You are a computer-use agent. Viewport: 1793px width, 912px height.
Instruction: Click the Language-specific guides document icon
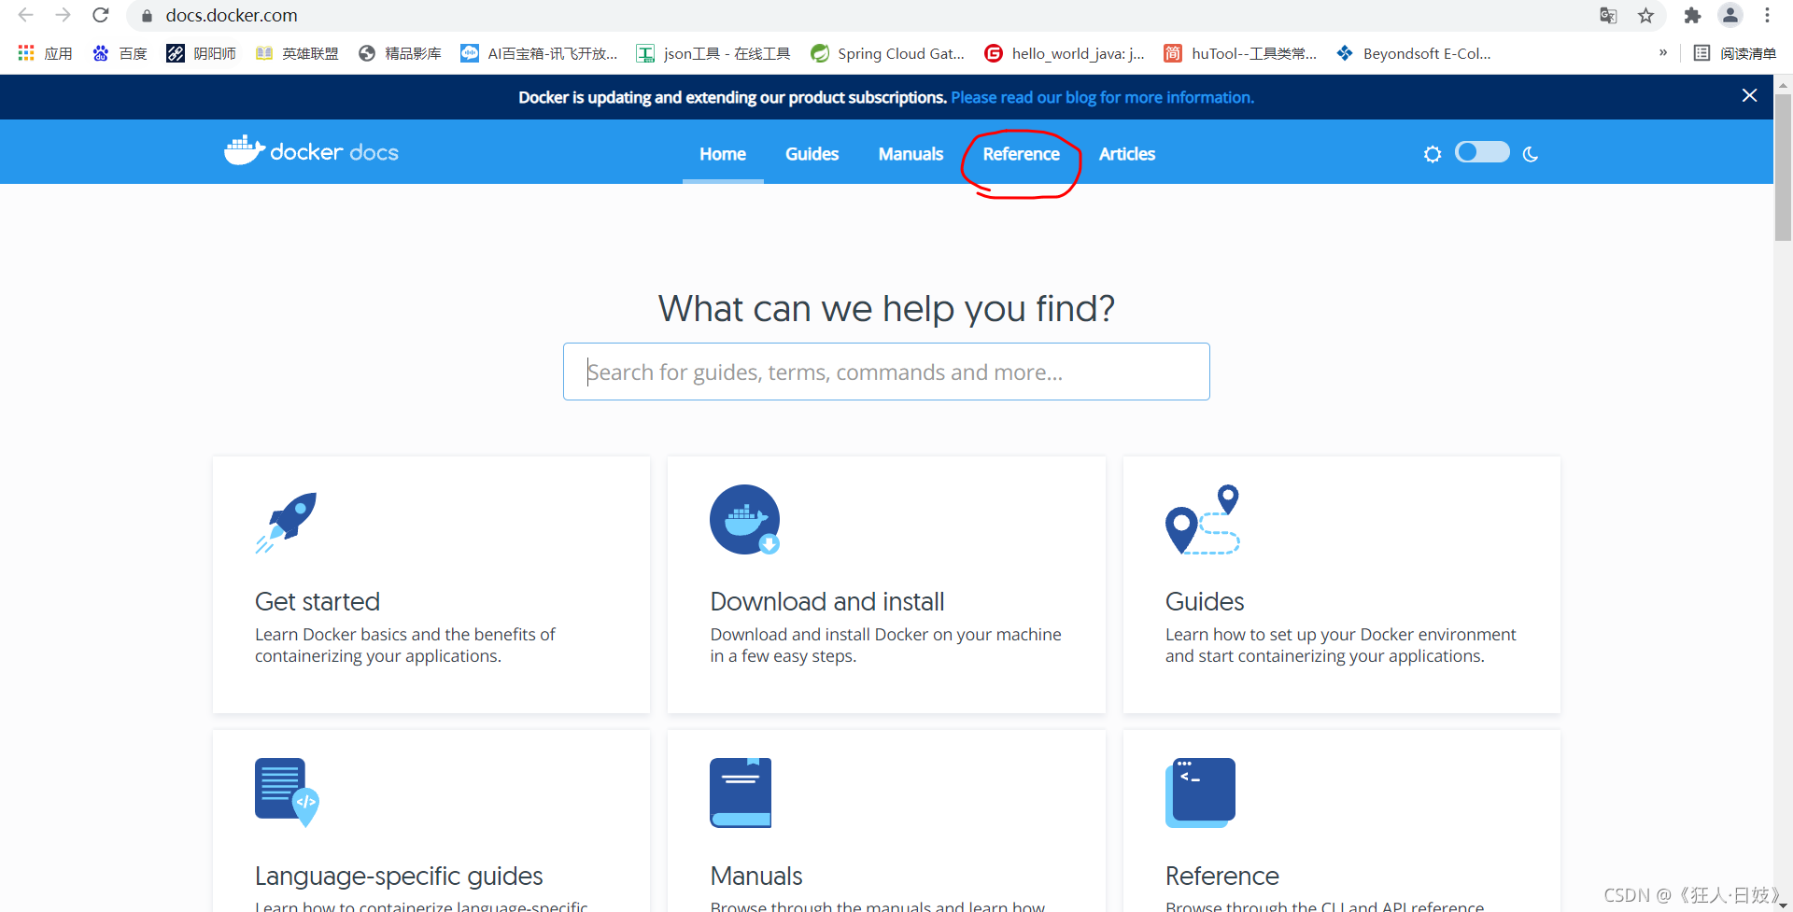click(x=288, y=792)
